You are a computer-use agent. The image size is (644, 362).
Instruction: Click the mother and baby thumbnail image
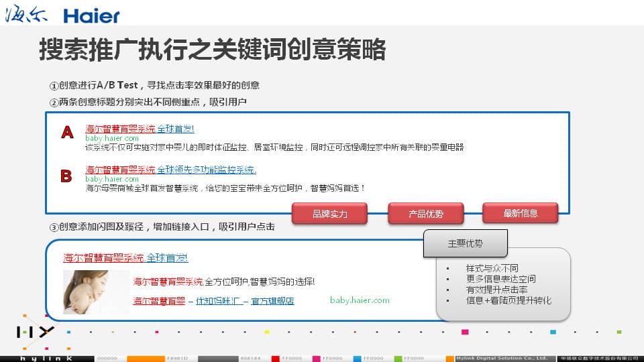point(96,292)
